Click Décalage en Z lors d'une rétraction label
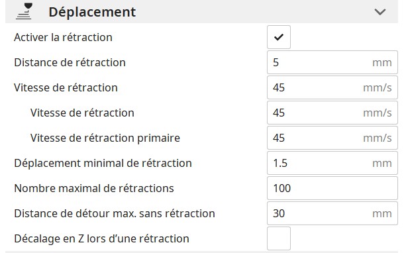 coord(101,238)
